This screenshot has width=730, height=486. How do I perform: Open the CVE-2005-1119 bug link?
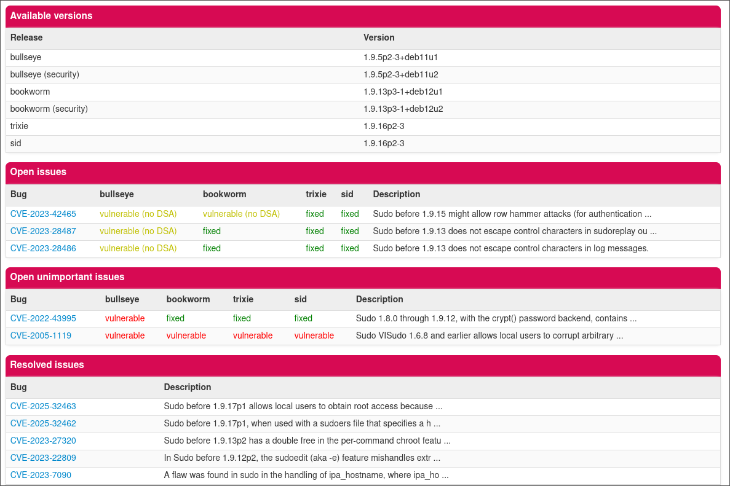coord(41,336)
